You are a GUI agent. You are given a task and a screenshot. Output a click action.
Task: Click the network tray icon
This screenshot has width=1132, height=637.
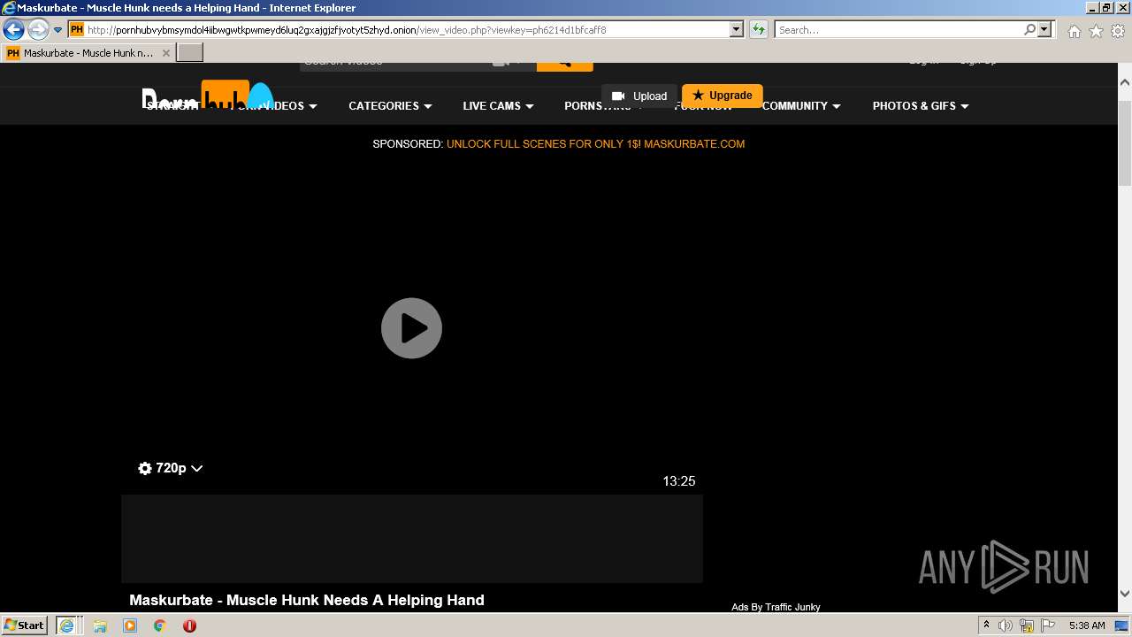[1027, 625]
